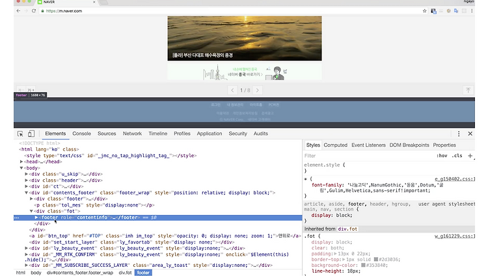Close the DevTools panel
This screenshot has width=488, height=276.
click(x=470, y=134)
